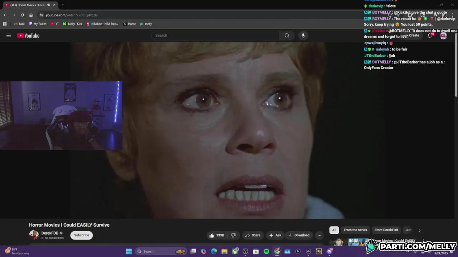Click the YouTube search text field
The width and height of the screenshot is (458, 257).
click(215, 35)
